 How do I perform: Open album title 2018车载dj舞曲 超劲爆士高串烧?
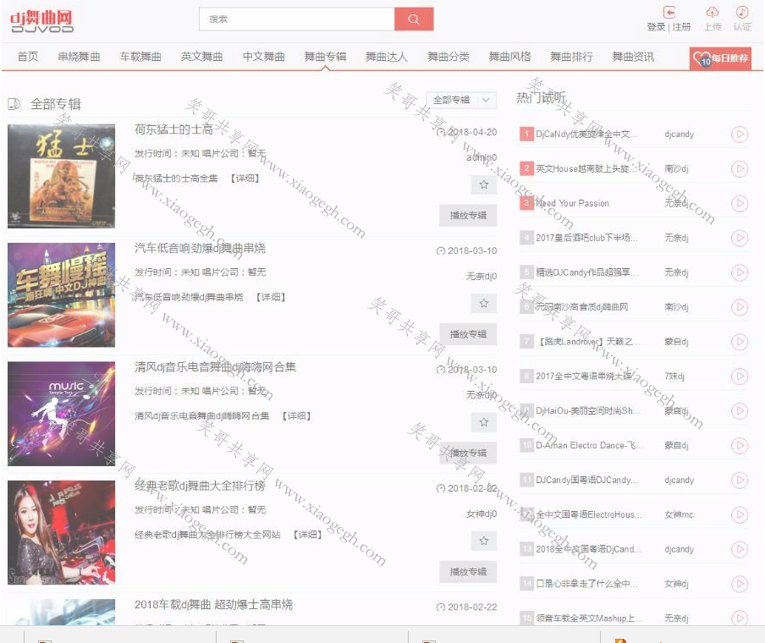(x=214, y=604)
